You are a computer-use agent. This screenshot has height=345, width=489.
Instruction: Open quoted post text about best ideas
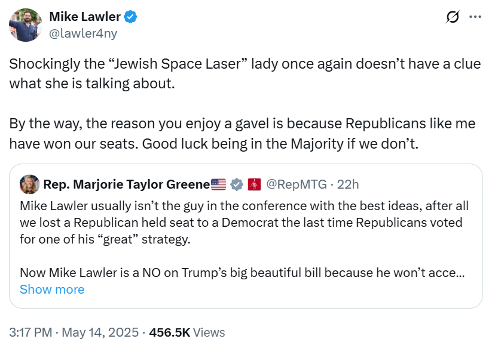(244, 223)
